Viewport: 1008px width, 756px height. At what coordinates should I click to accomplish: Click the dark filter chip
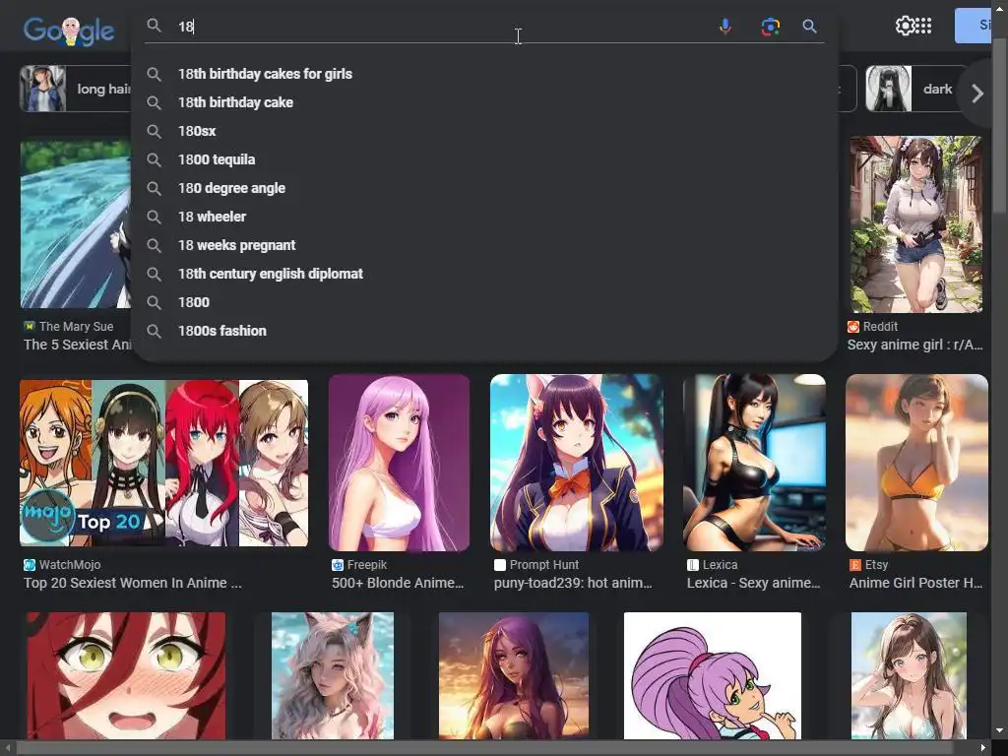pos(913,89)
